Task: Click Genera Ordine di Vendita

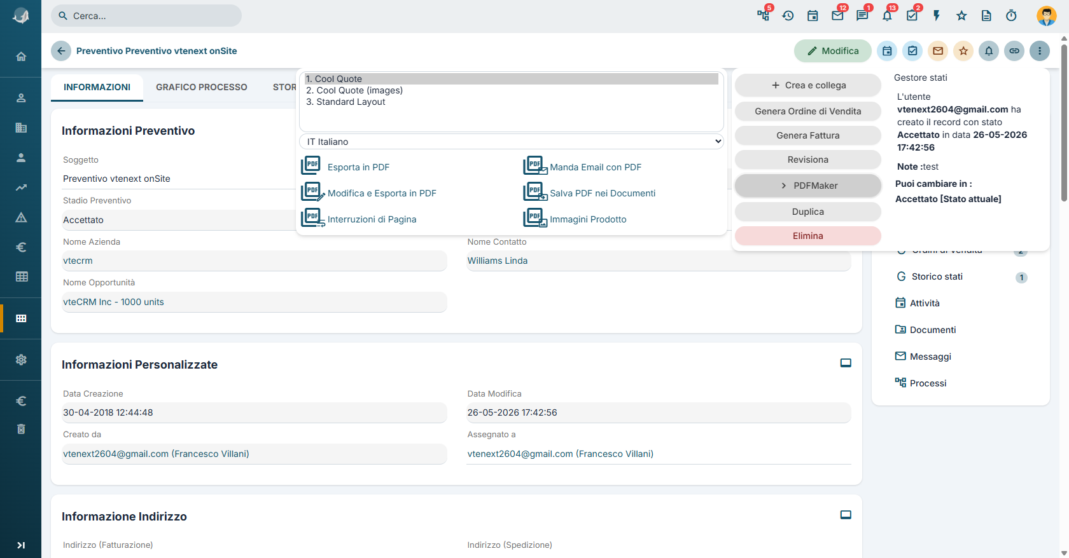Action: (x=808, y=111)
